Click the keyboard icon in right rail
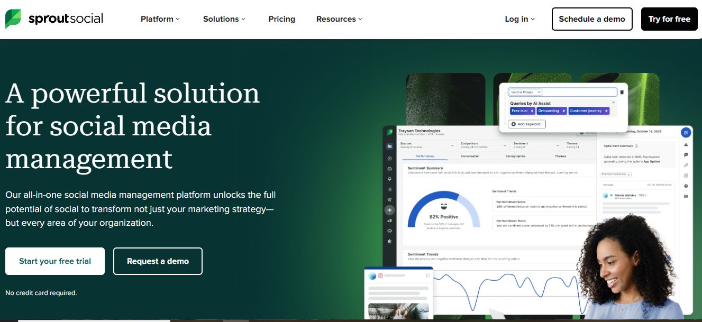The width and height of the screenshot is (702, 322). [686, 196]
